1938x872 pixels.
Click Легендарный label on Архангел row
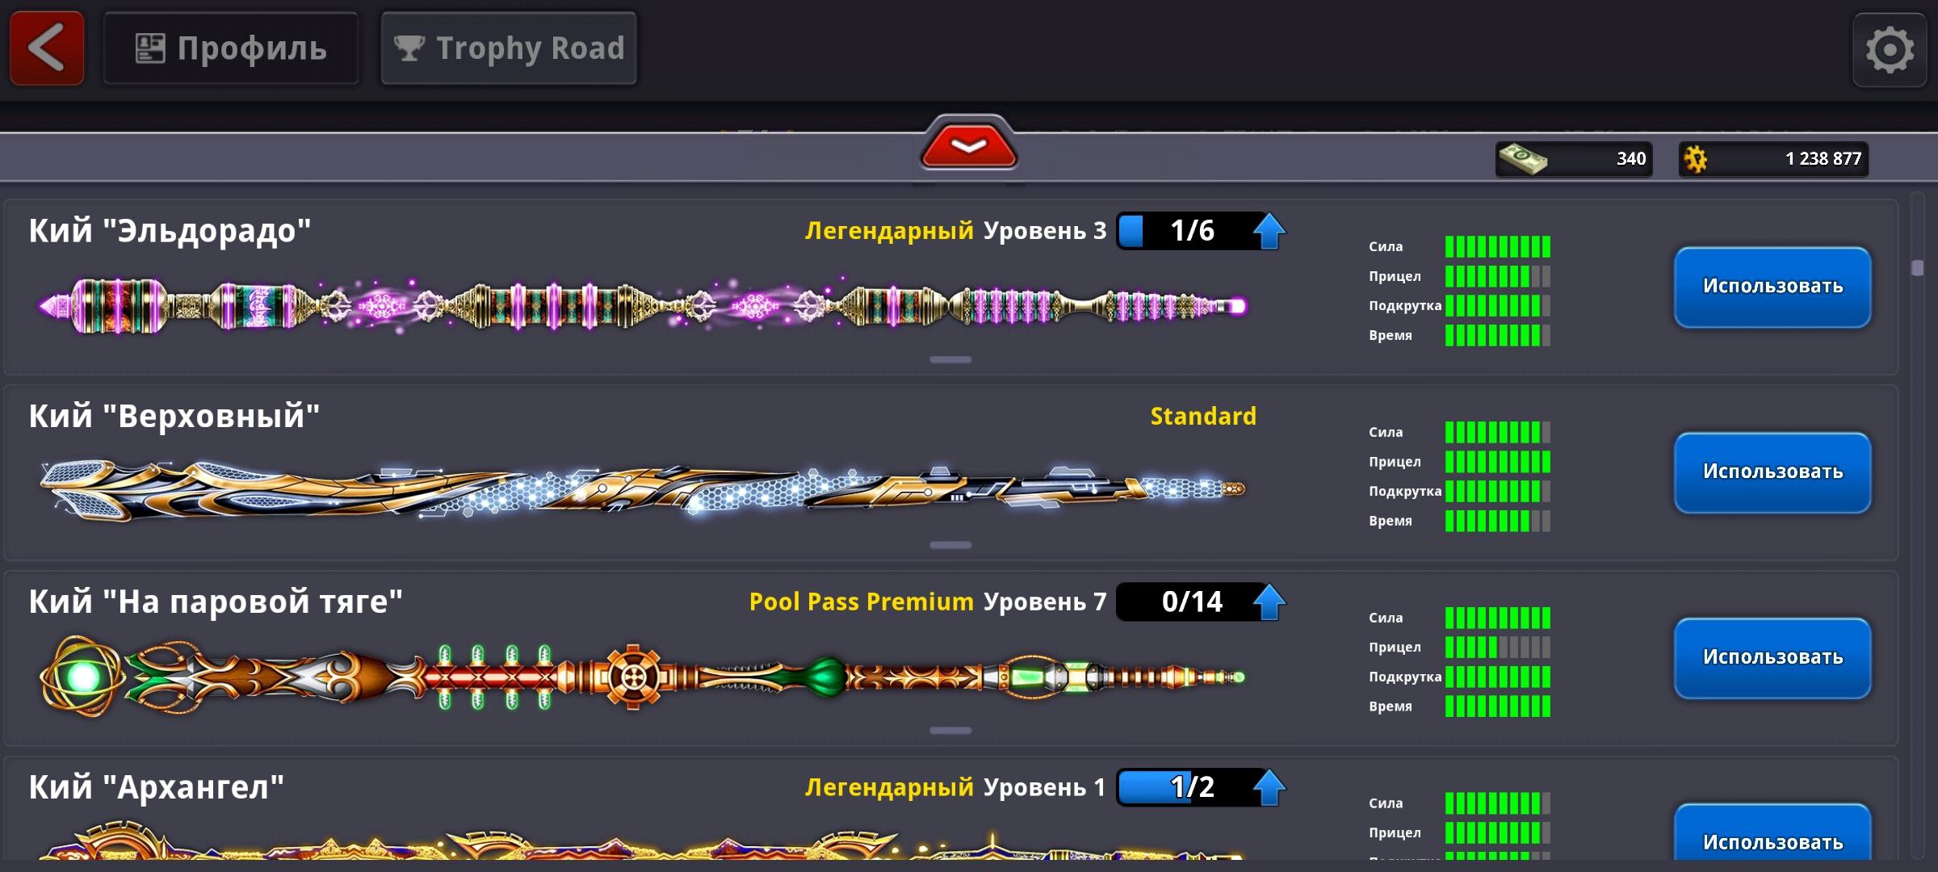tap(889, 789)
